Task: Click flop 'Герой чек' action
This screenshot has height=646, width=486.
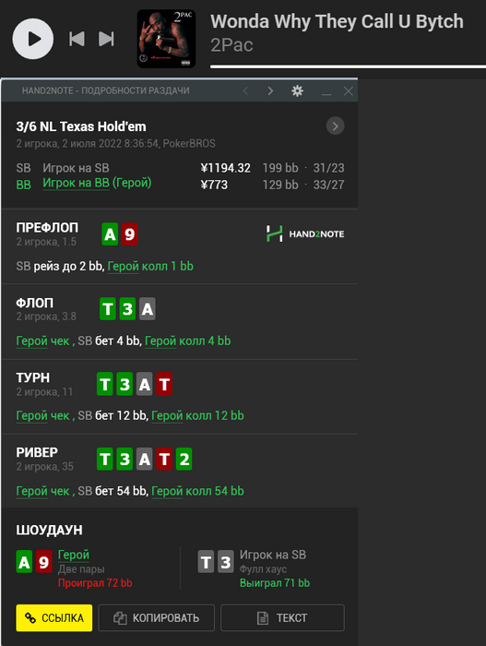Action: [x=42, y=341]
